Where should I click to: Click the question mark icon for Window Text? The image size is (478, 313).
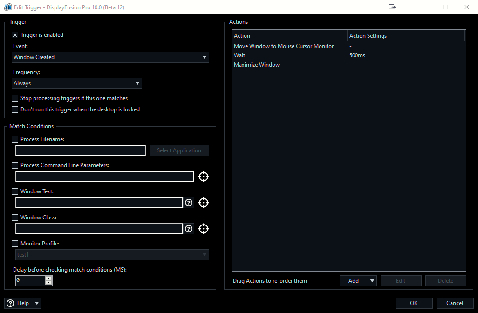189,203
